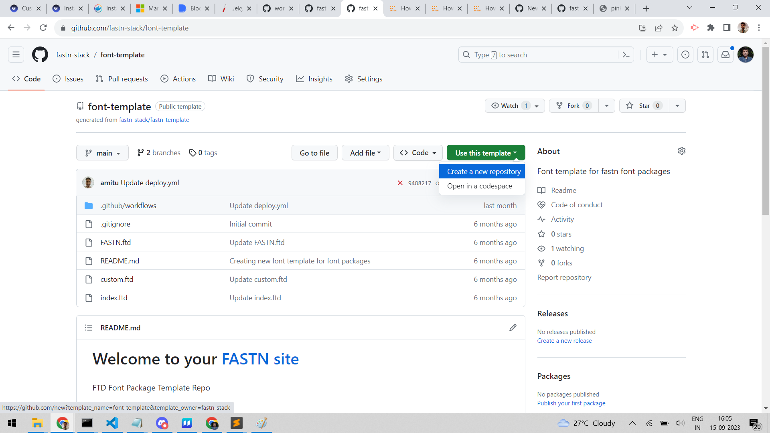This screenshot has height=433, width=770.
Task: Open the Watch notifications dropdown
Action: tap(515, 105)
